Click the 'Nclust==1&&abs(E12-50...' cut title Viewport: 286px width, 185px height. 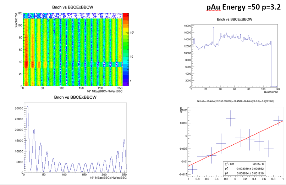(x=235, y=101)
